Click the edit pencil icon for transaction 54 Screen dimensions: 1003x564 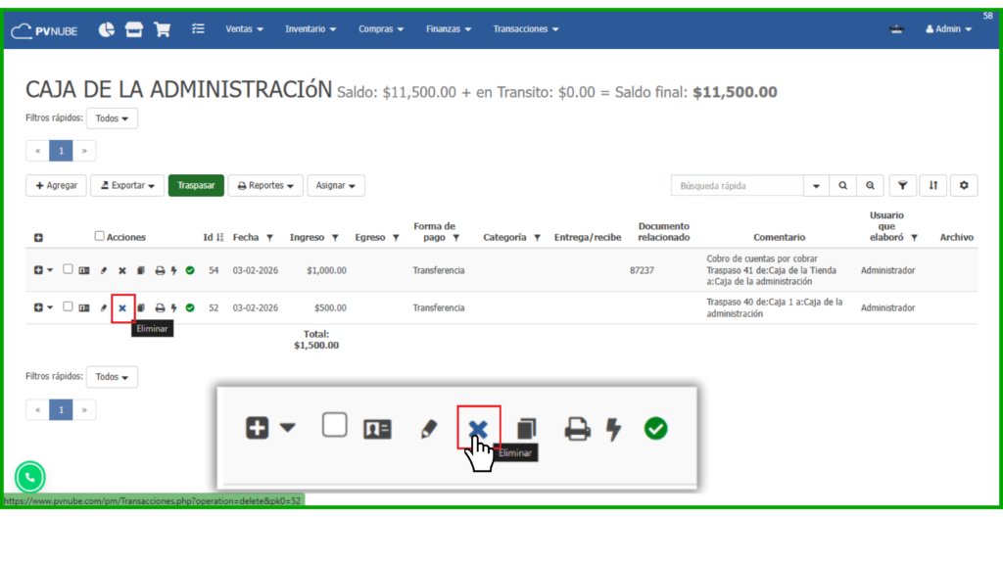pyautogui.click(x=104, y=270)
